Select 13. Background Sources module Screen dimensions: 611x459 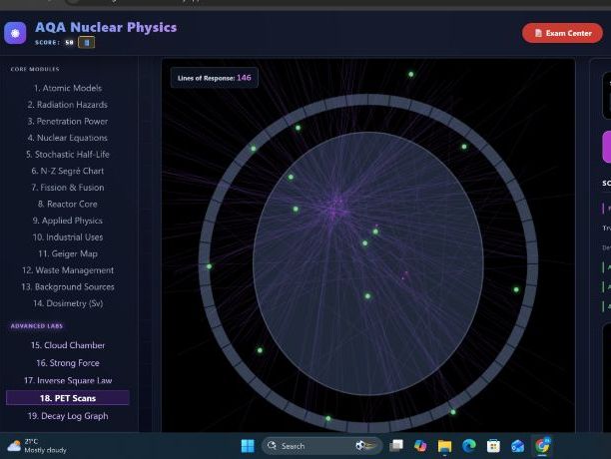tap(68, 287)
